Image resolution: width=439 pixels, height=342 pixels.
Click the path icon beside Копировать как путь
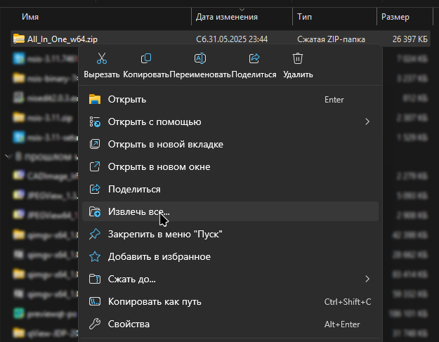[x=95, y=301]
